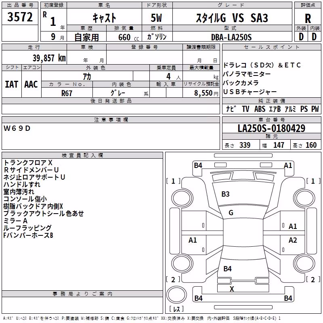Click spare tire circle above レス
This screenshot has height=323, width=323.
[176, 294]
